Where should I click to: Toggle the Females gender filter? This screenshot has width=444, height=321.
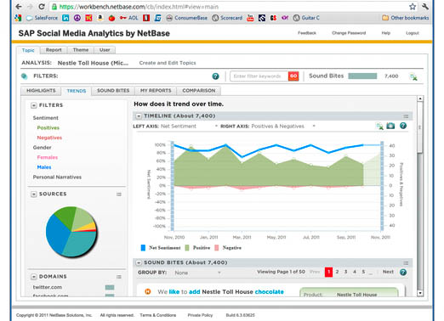click(48, 157)
